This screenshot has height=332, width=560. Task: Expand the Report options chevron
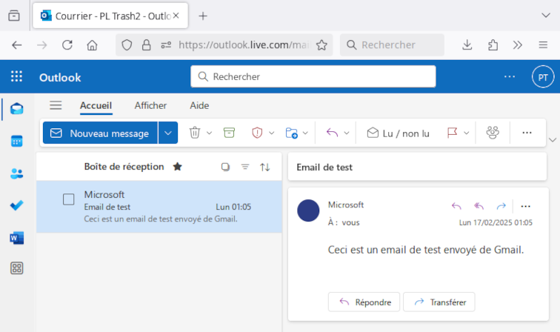tap(271, 133)
